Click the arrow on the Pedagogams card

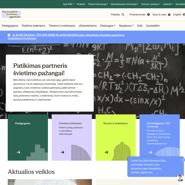click(18, 152)
